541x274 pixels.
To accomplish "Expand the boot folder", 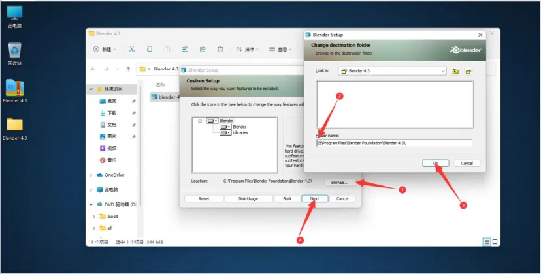I will [94, 217].
